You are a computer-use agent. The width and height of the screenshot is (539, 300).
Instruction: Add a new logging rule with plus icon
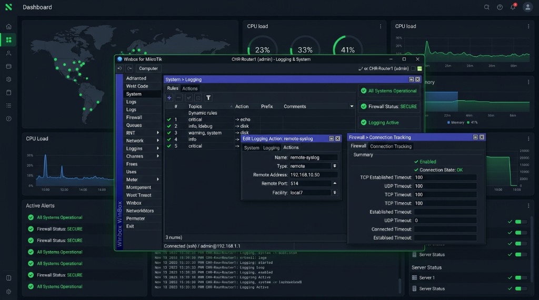point(169,98)
